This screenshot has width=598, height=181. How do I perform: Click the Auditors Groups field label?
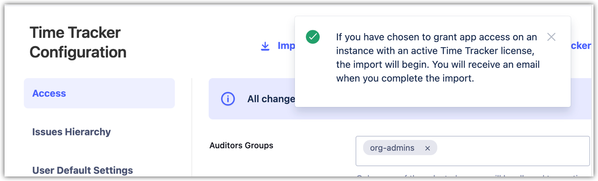[x=241, y=146]
